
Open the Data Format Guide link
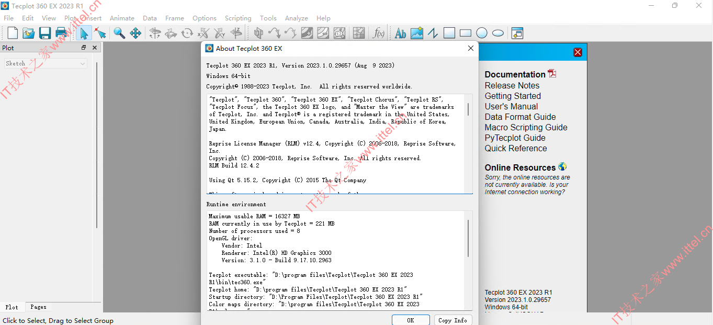[520, 117]
